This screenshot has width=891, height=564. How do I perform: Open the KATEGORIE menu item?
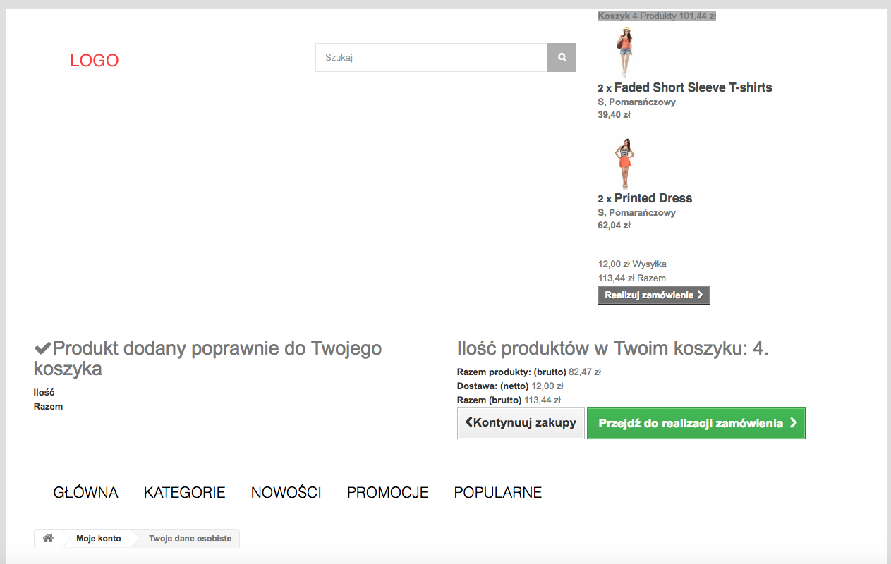click(185, 493)
